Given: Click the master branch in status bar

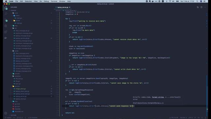Looking at the screenshot, I should tap(8, 118).
